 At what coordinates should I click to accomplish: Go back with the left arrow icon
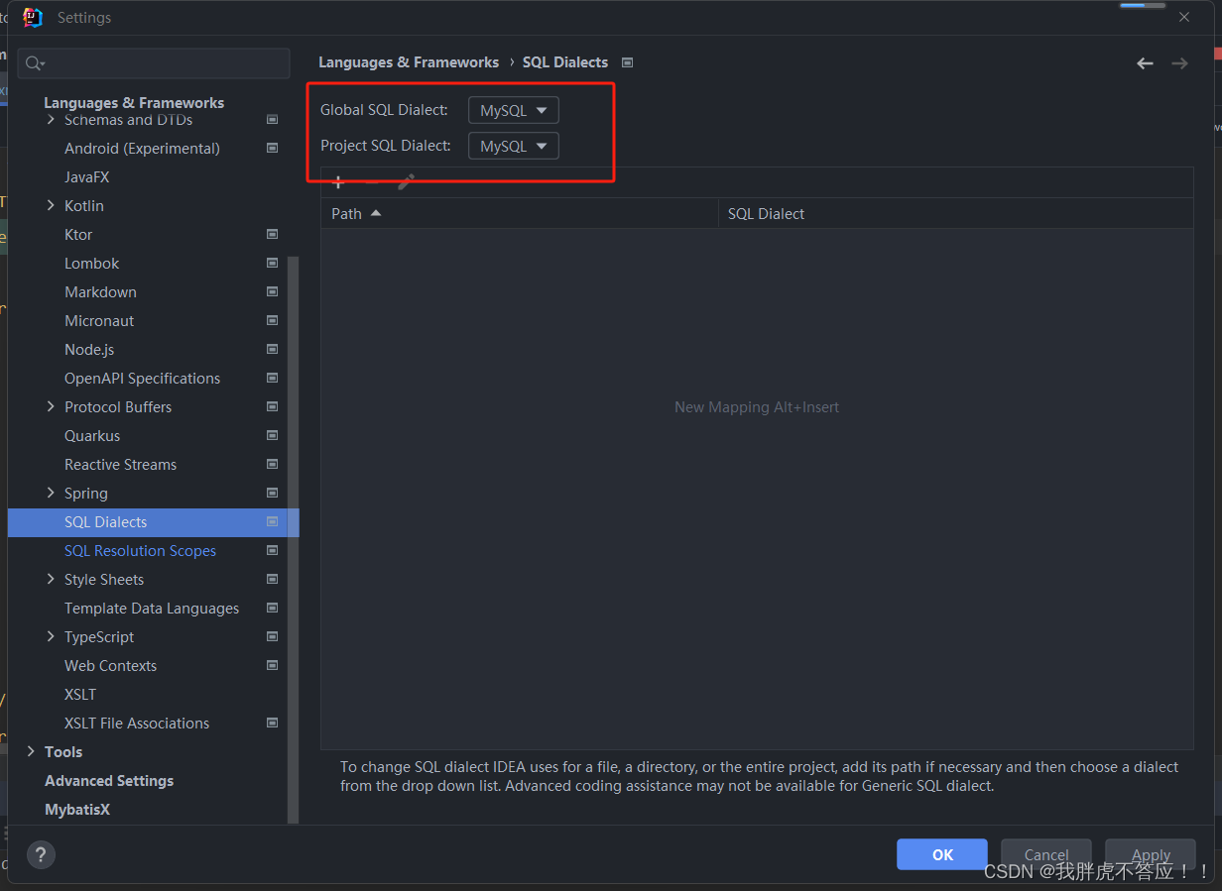click(x=1146, y=62)
